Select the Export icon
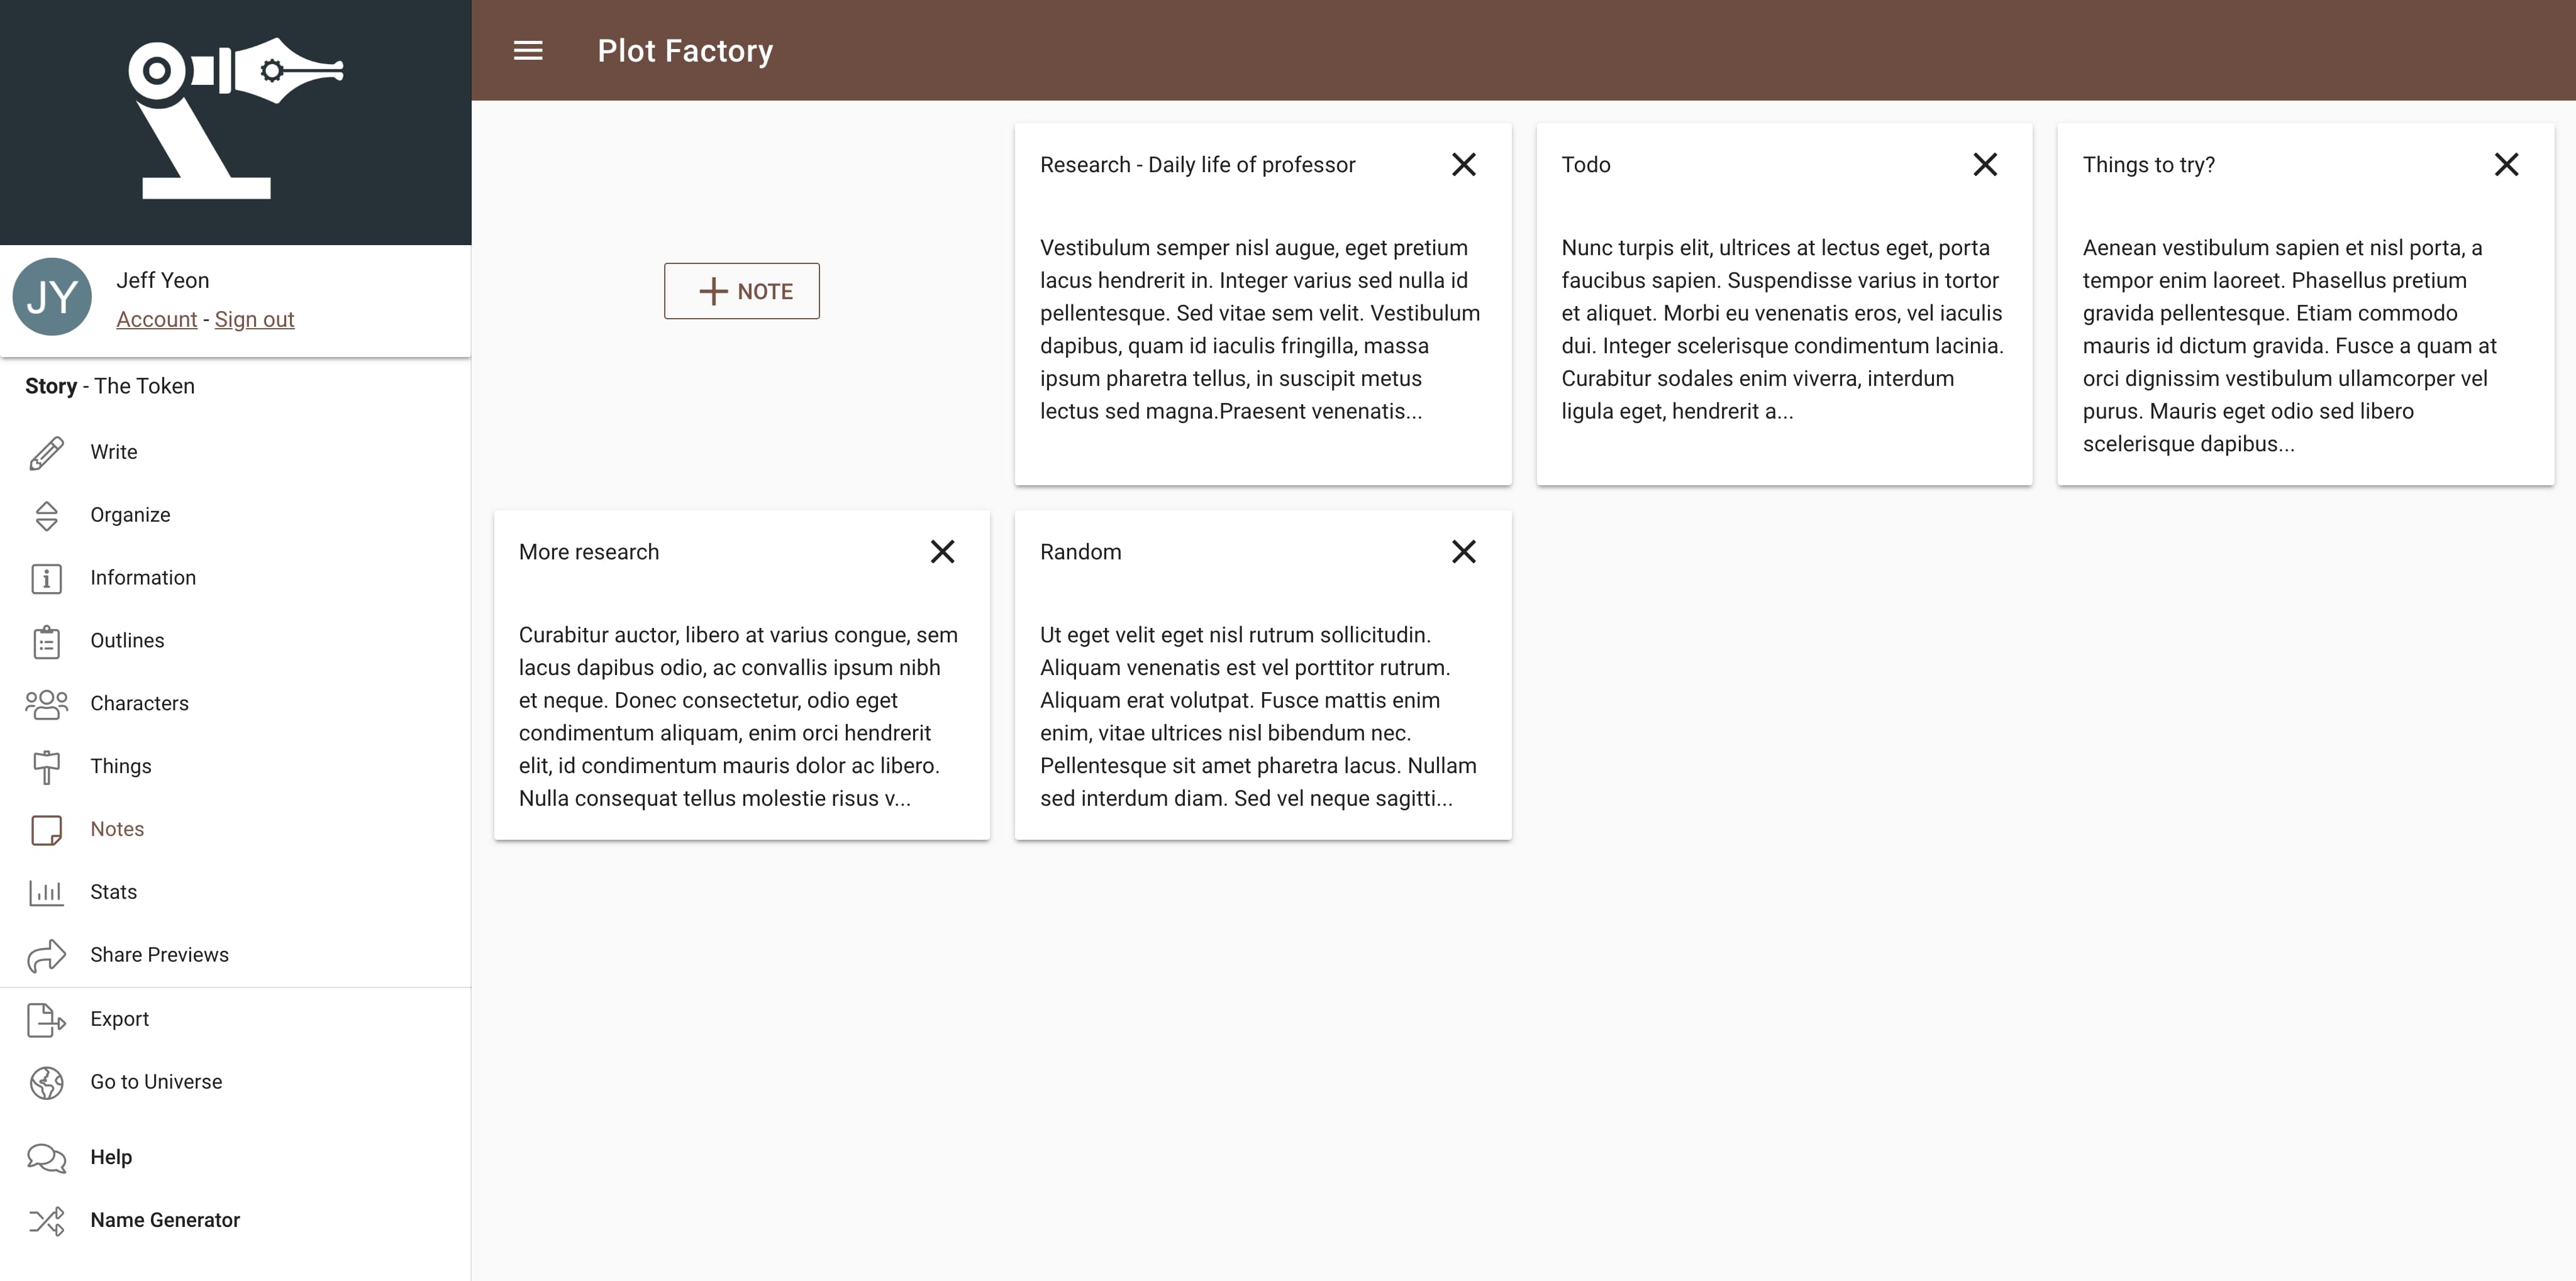Image resolution: width=2576 pixels, height=1281 pixels. coord(46,1018)
